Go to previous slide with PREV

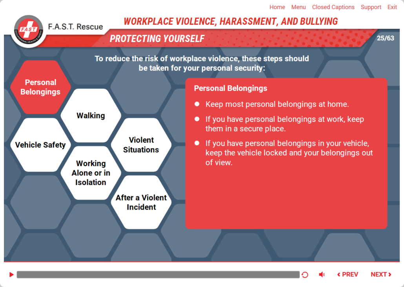348,274
